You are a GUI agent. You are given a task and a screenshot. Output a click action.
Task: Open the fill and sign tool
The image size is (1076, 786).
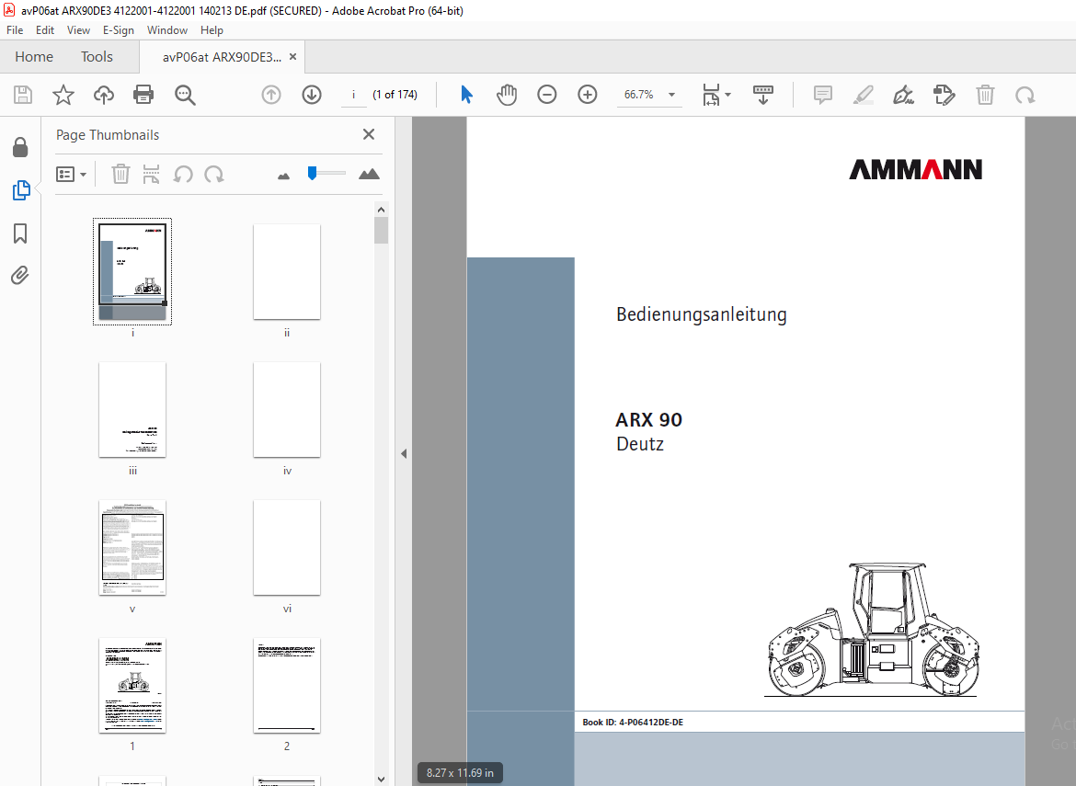(904, 95)
